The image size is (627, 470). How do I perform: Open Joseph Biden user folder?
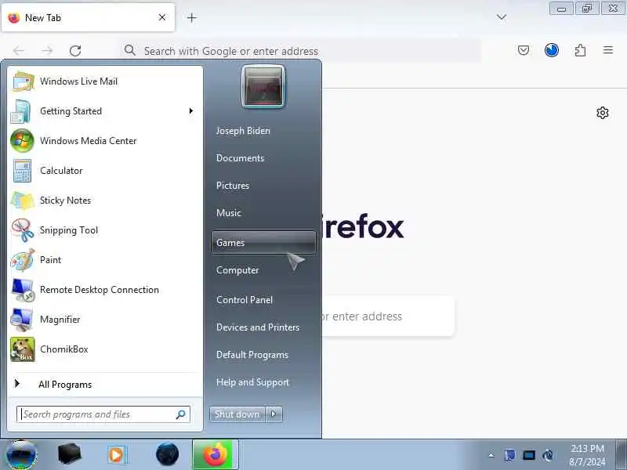(x=243, y=131)
